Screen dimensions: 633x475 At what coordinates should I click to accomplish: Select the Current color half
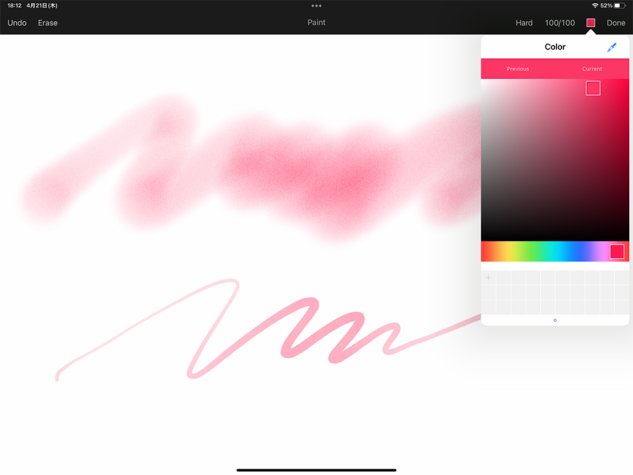point(592,69)
